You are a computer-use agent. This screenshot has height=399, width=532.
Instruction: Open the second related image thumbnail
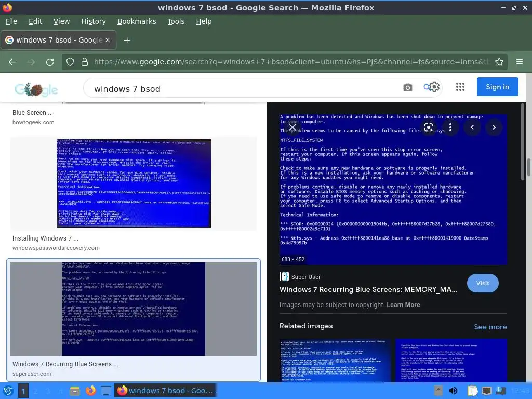(451, 361)
